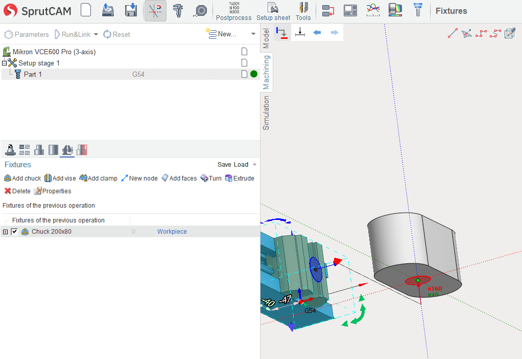522x359 pixels.
Task: Expand the Chuck 200x80 tree node
Action: (6, 232)
